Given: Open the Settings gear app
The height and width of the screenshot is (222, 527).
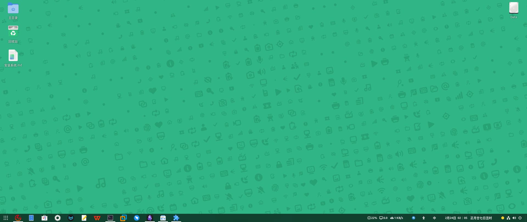Looking at the screenshot, I should tap(58, 218).
